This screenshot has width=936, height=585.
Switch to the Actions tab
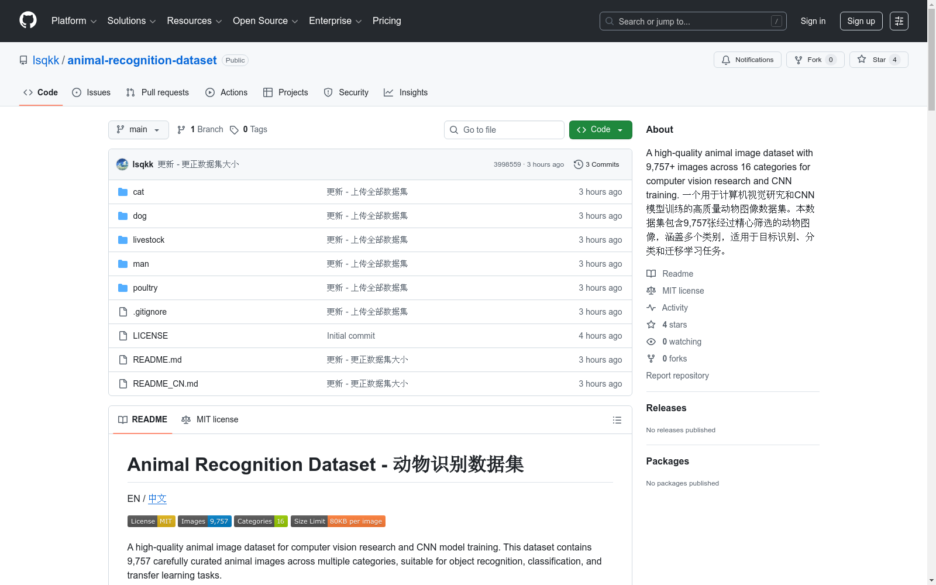226,92
